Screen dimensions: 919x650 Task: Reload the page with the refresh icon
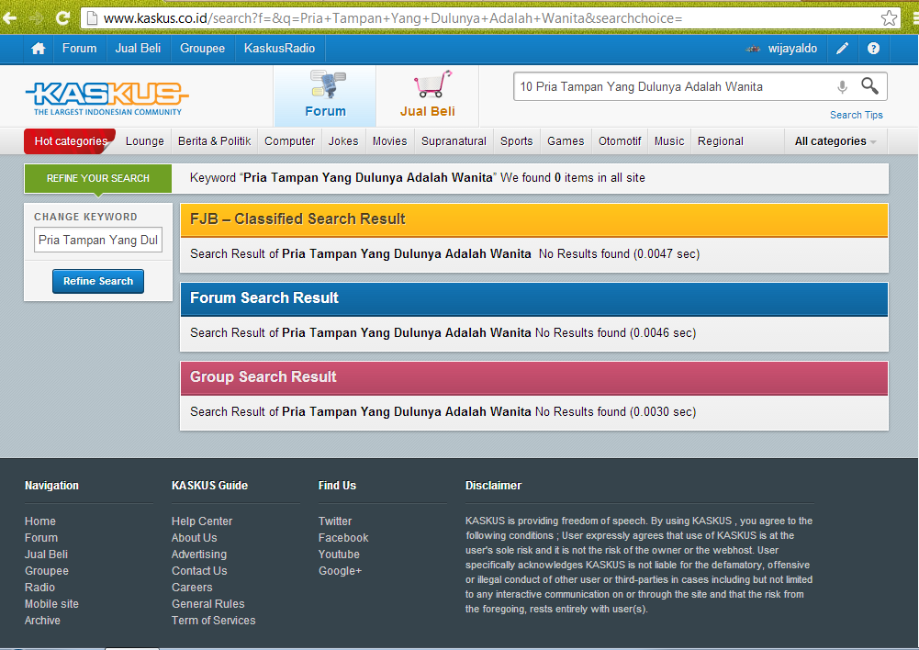click(62, 18)
